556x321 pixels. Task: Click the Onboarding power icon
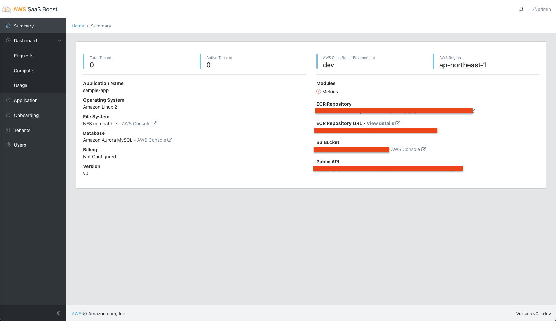pyautogui.click(x=8, y=115)
